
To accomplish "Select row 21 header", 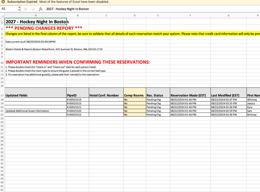I will pyautogui.click(x=2, y=111).
